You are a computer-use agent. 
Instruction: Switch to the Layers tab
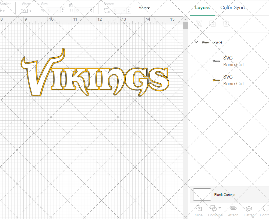[x=202, y=8]
